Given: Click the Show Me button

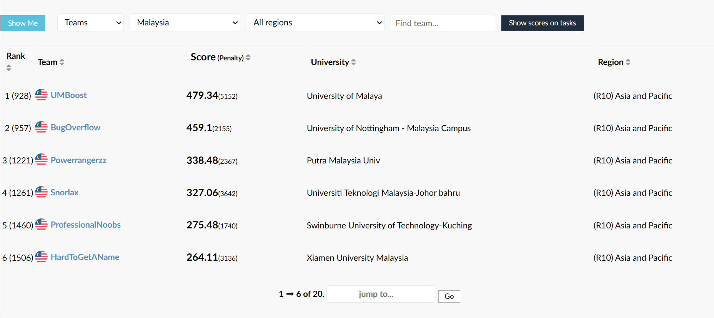Looking at the screenshot, I should coord(23,23).
